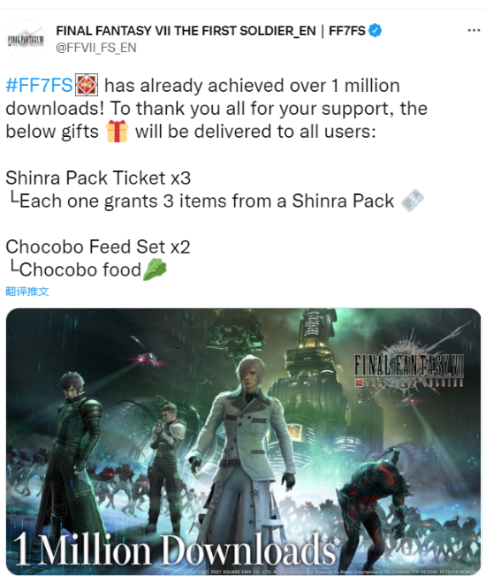Click the 'Chocobo Feed Set x2' text

click(x=98, y=246)
